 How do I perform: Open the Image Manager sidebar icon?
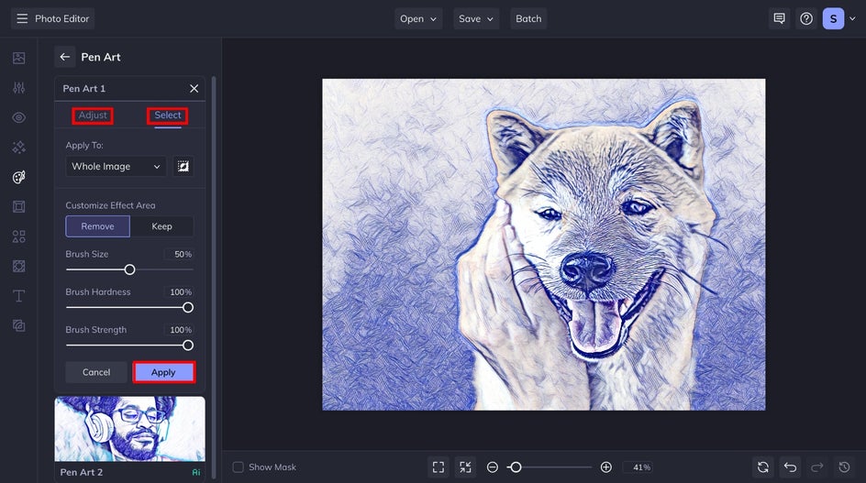18,58
